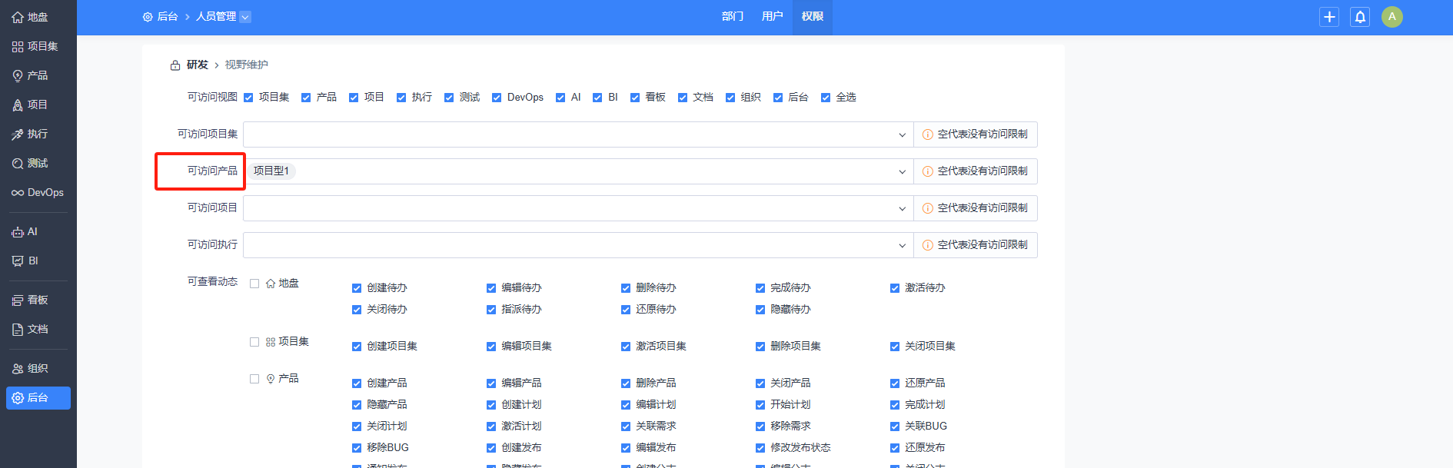
Task: Click the 人员管理 breadcrumb text
Action: (x=216, y=17)
